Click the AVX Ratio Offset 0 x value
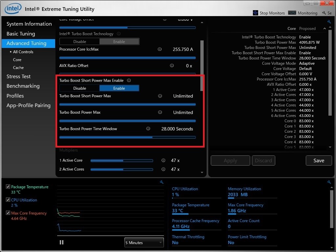Image resolution: width=336 pixels, height=252 pixels. [189, 66]
